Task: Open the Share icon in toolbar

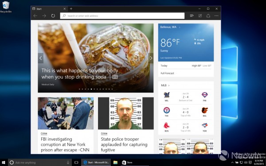Action: click(x=208, y=16)
